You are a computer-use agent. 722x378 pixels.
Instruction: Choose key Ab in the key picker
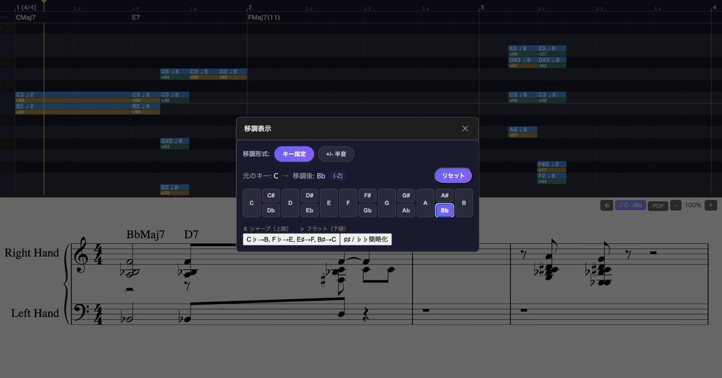pos(406,210)
